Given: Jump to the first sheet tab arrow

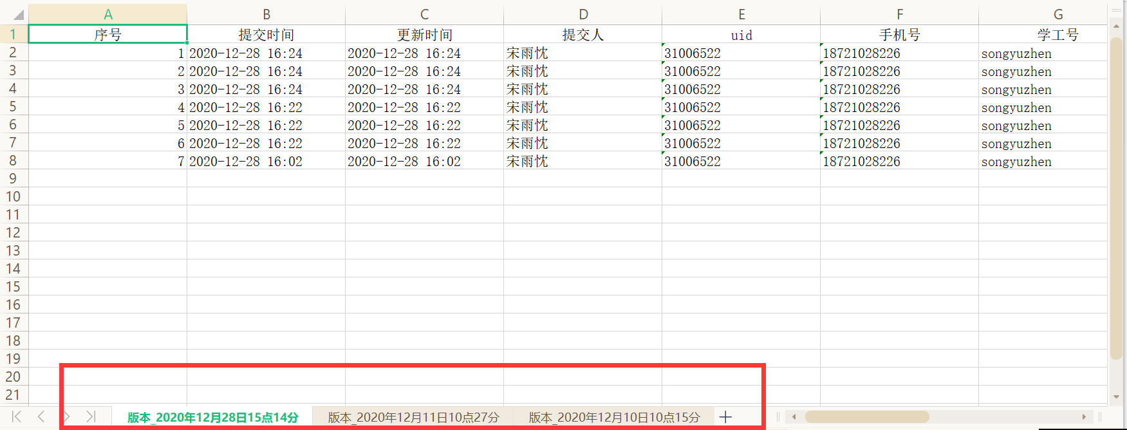Looking at the screenshot, I should 17,416.
